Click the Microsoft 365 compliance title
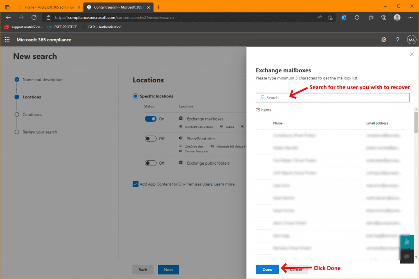This screenshot has height=279, width=419. tap(44, 40)
